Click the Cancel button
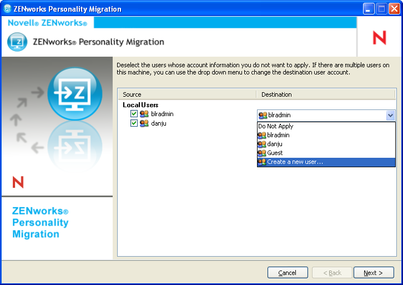The image size is (403, 285). (288, 273)
